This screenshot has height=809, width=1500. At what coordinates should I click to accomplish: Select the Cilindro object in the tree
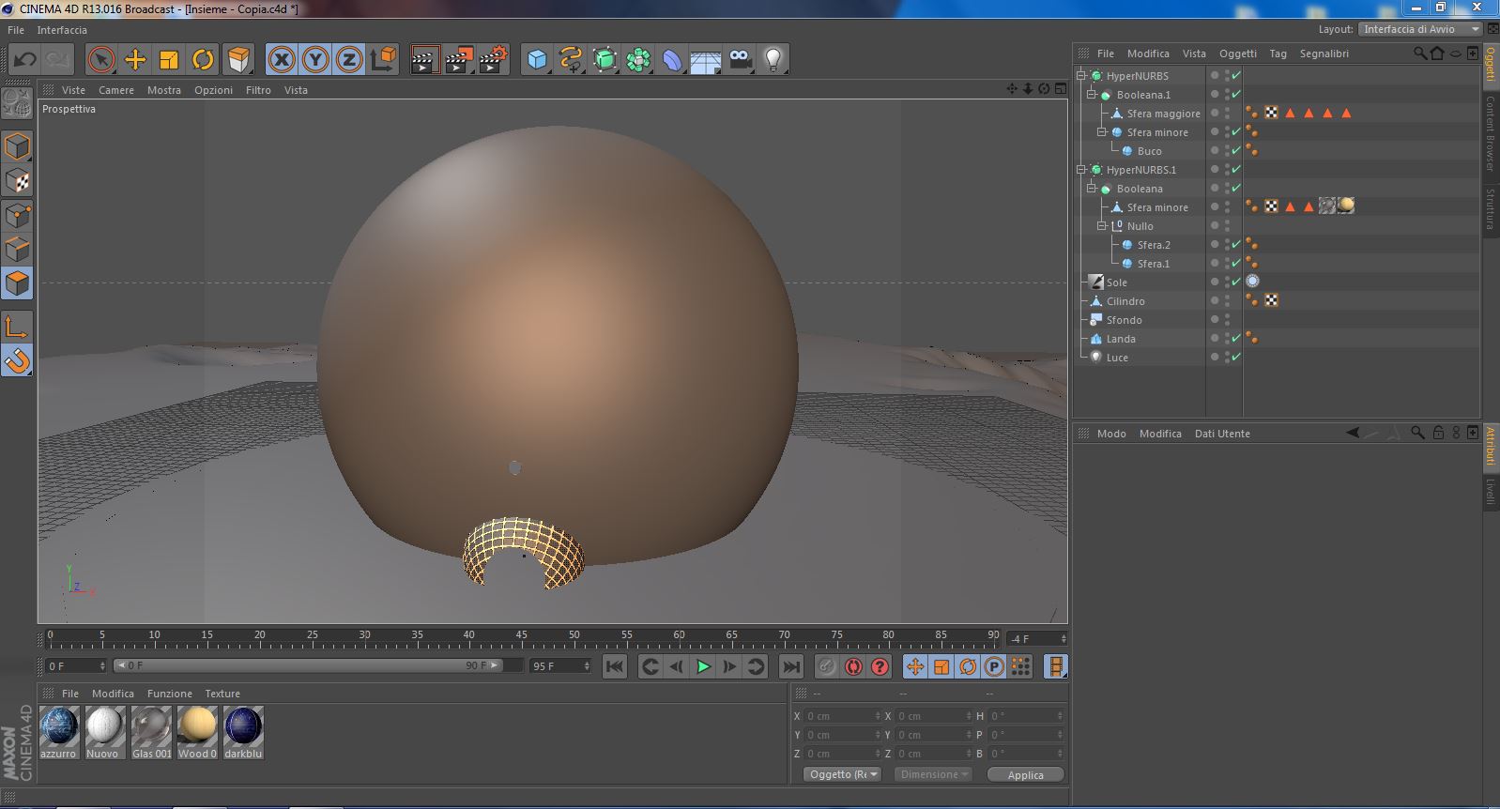[x=1125, y=301]
